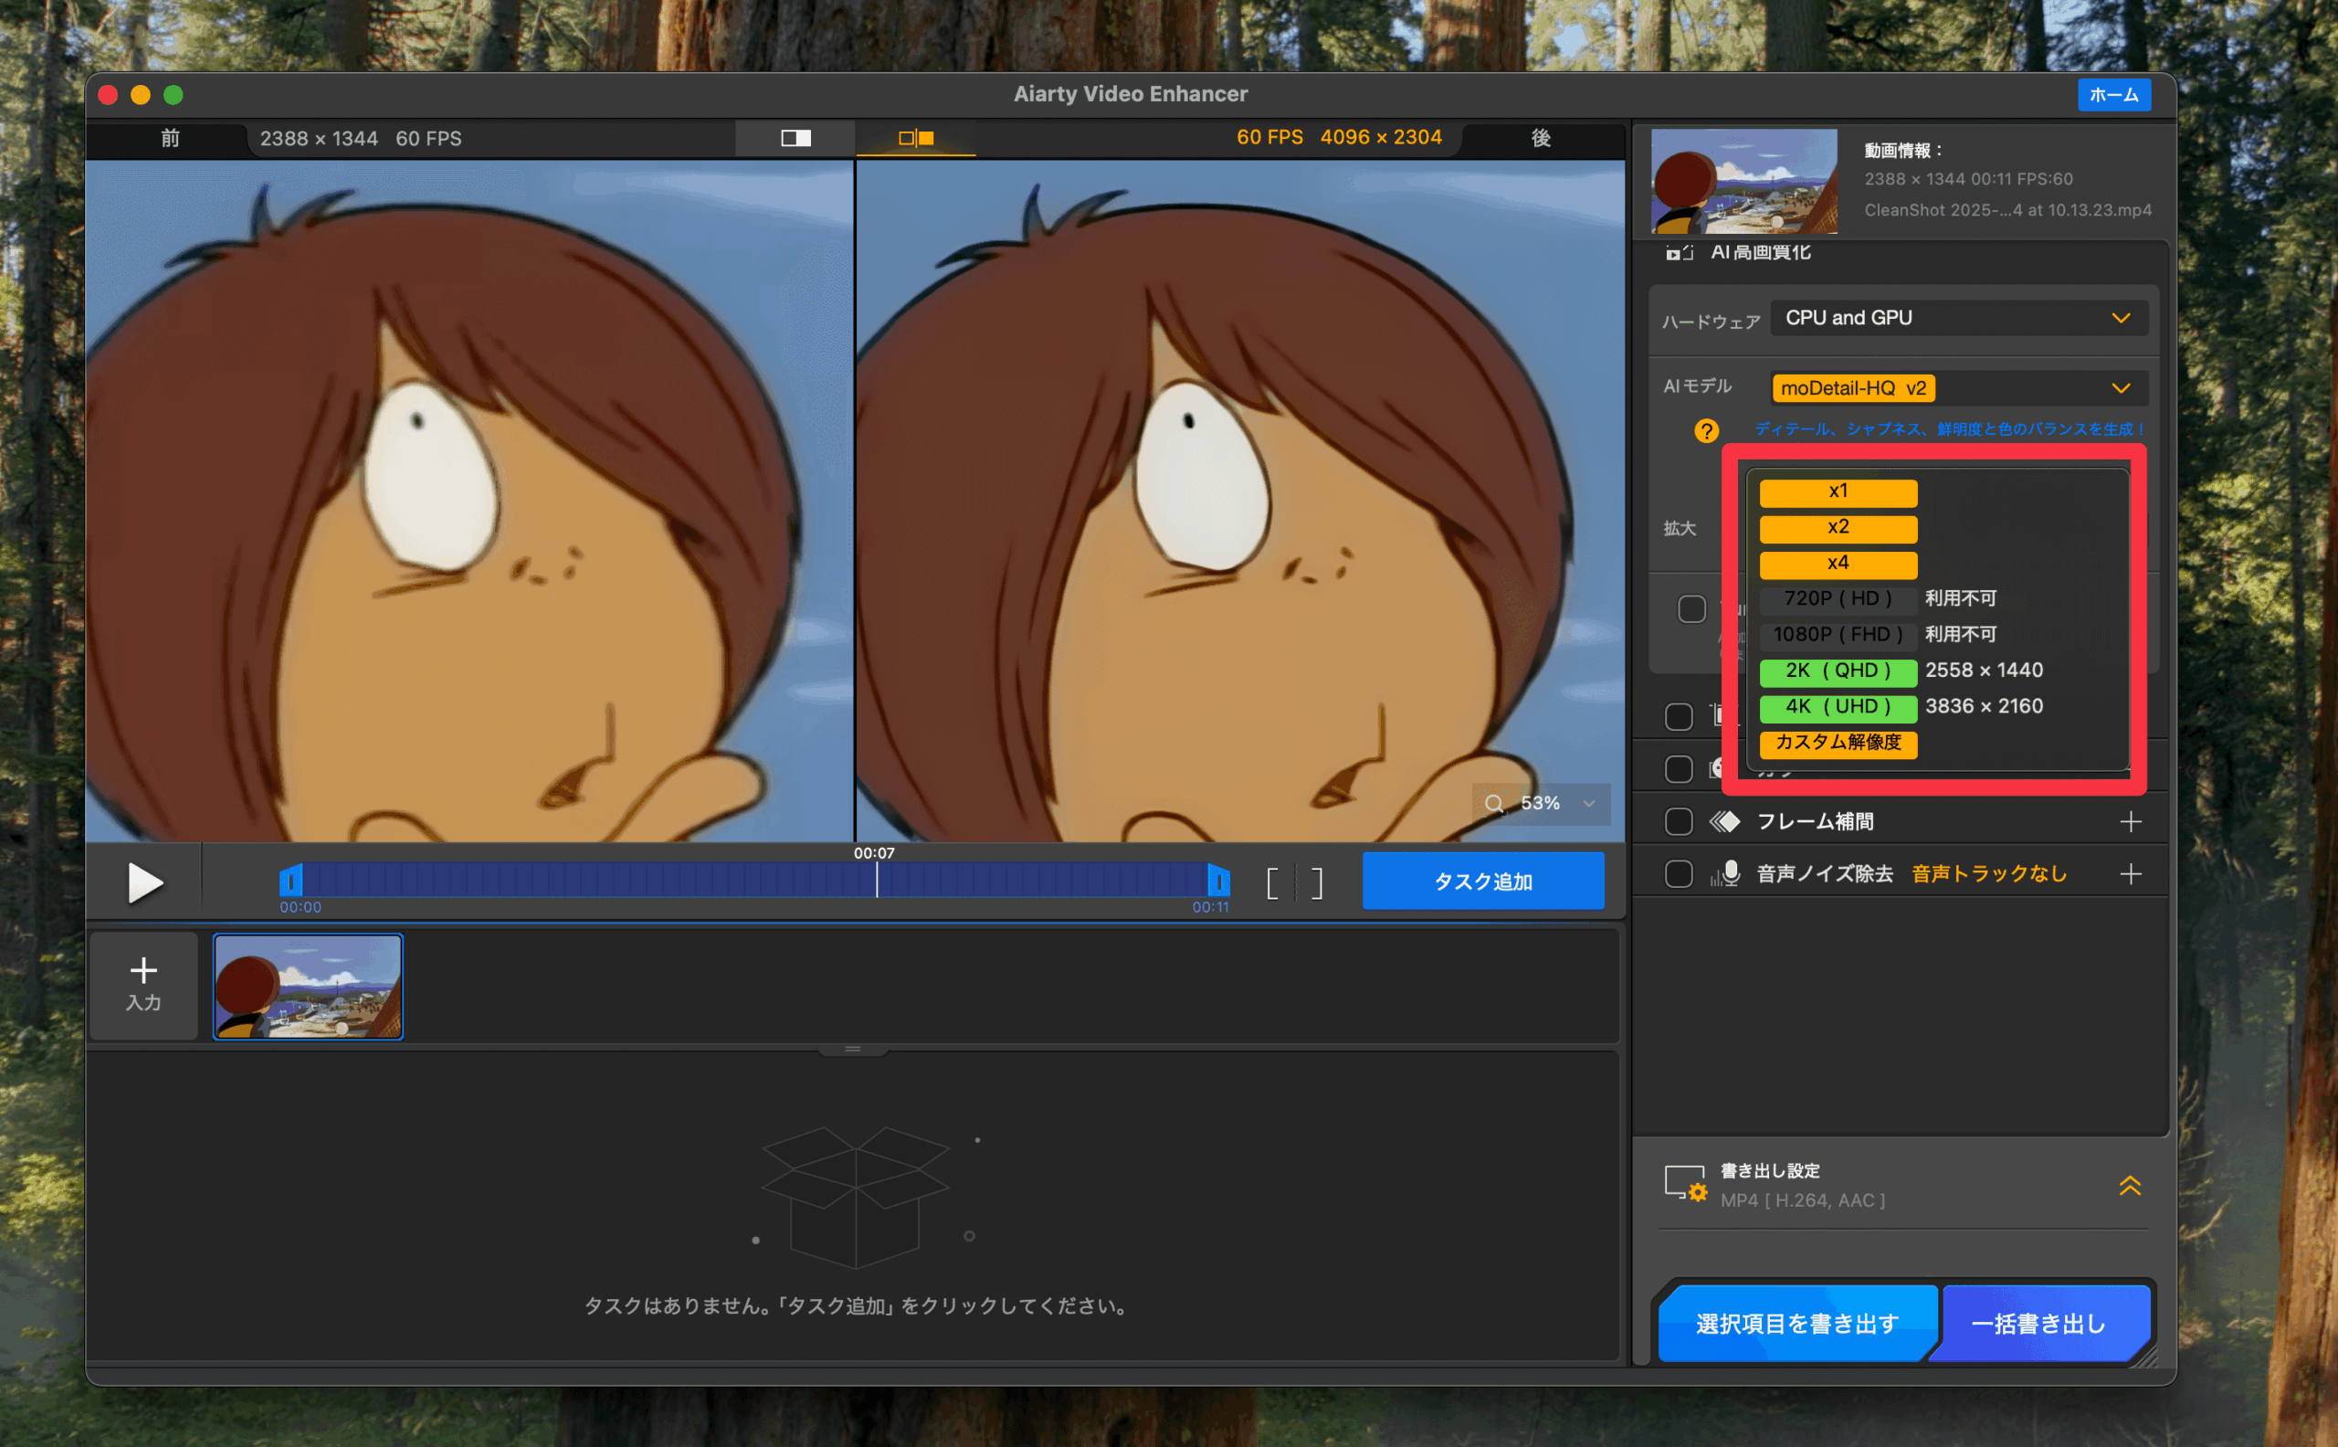
Task: Click the zoom magnifier icon
Action: pos(1493,804)
